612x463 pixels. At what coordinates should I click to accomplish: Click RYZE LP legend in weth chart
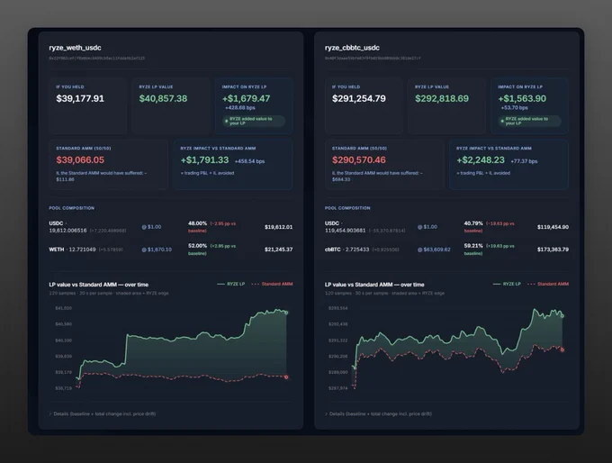231,284
